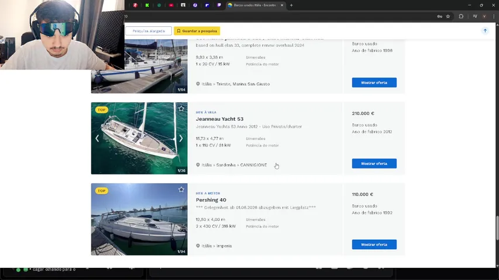Go to next photo of Jeanneau Yacht 53
The image size is (499, 280).
[x=181, y=138]
